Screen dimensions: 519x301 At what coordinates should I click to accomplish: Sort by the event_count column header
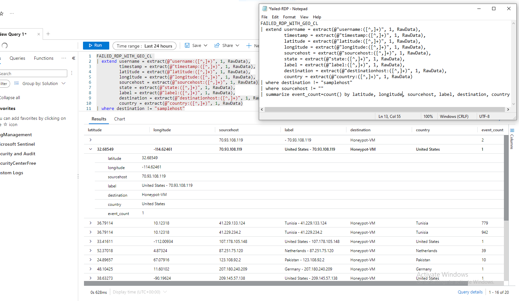pyautogui.click(x=492, y=130)
